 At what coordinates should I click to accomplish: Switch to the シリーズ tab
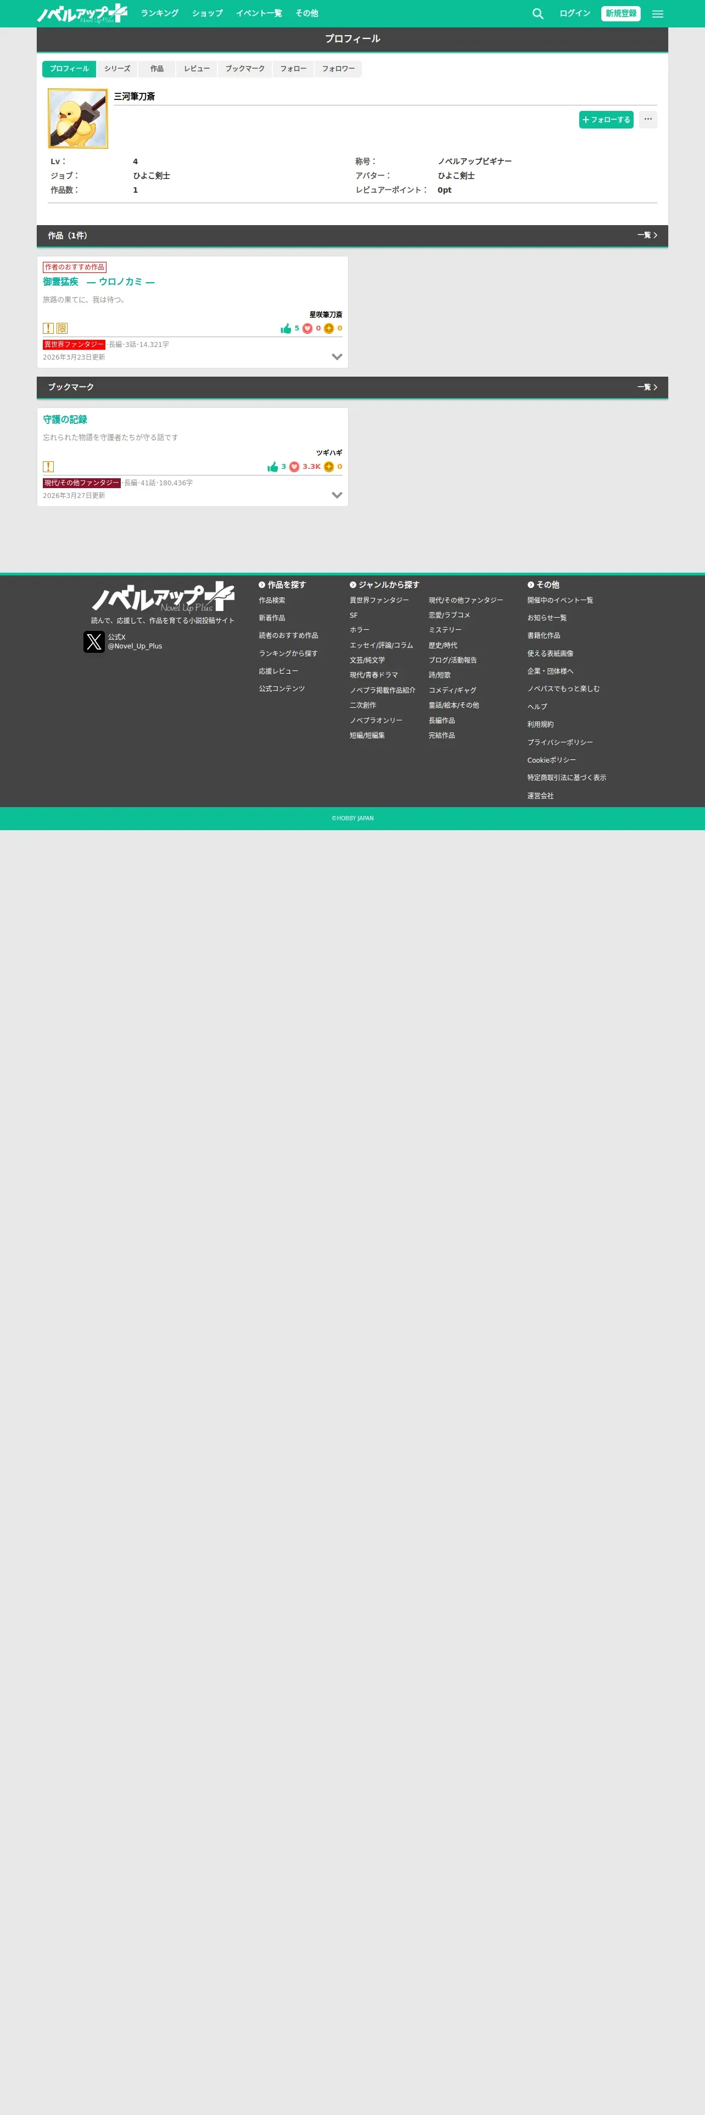pyautogui.click(x=117, y=69)
